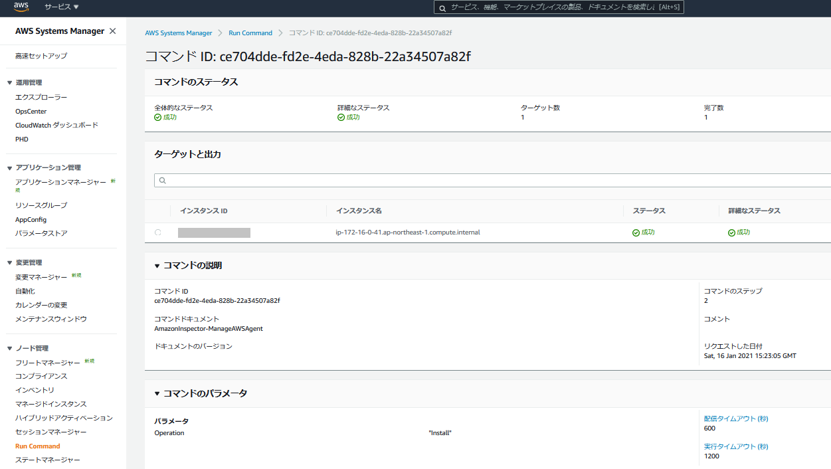Open フリートマネージャー in the sidebar

click(48, 363)
